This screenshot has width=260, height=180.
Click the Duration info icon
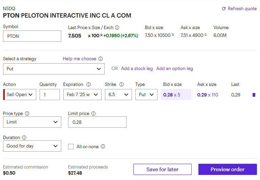pyautogui.click(x=24, y=138)
